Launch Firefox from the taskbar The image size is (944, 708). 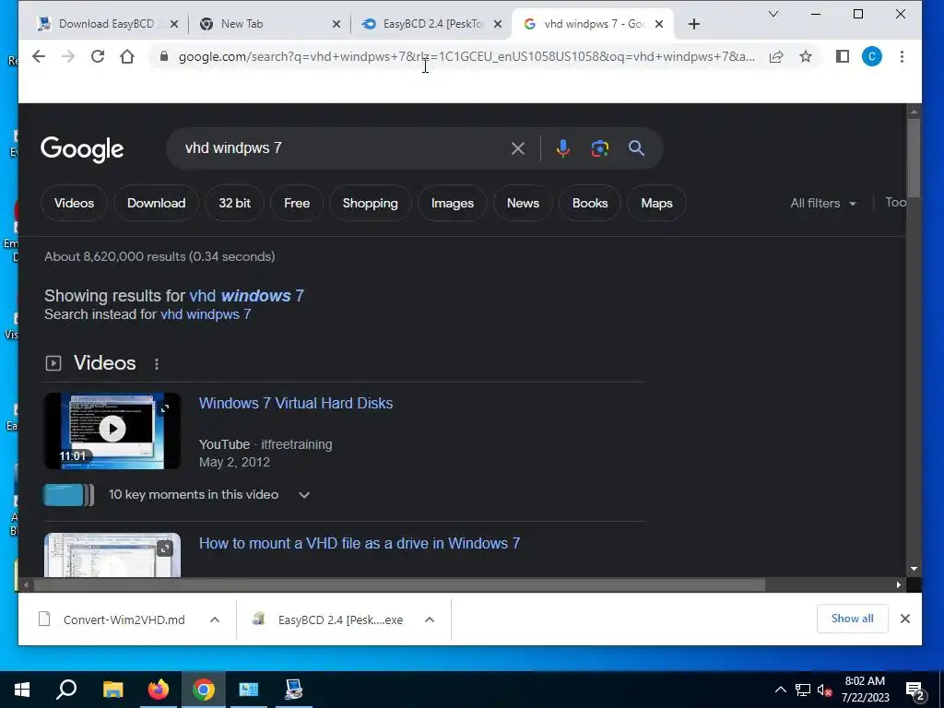click(x=159, y=690)
